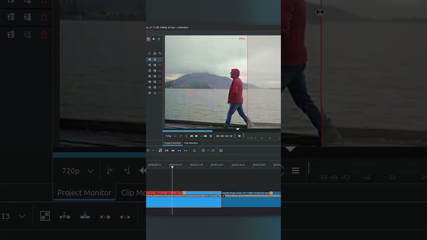Open the audio mixer sliders icon
The image size is (427, 240).
(x=213, y=150)
